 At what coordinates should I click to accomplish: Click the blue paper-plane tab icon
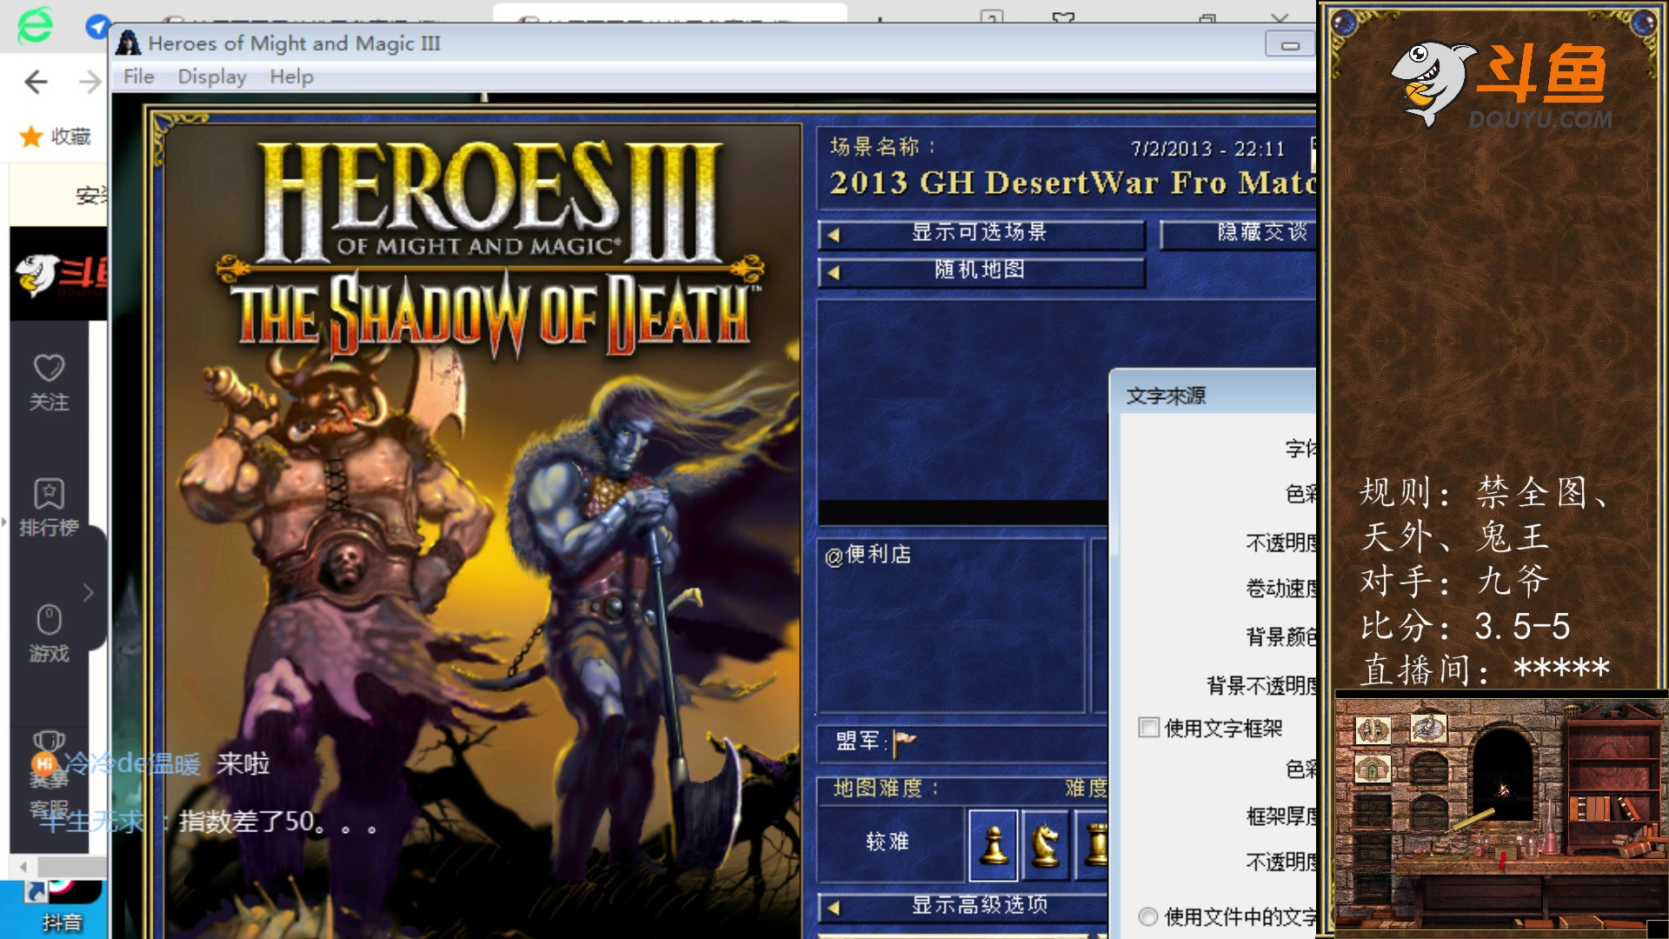(97, 26)
